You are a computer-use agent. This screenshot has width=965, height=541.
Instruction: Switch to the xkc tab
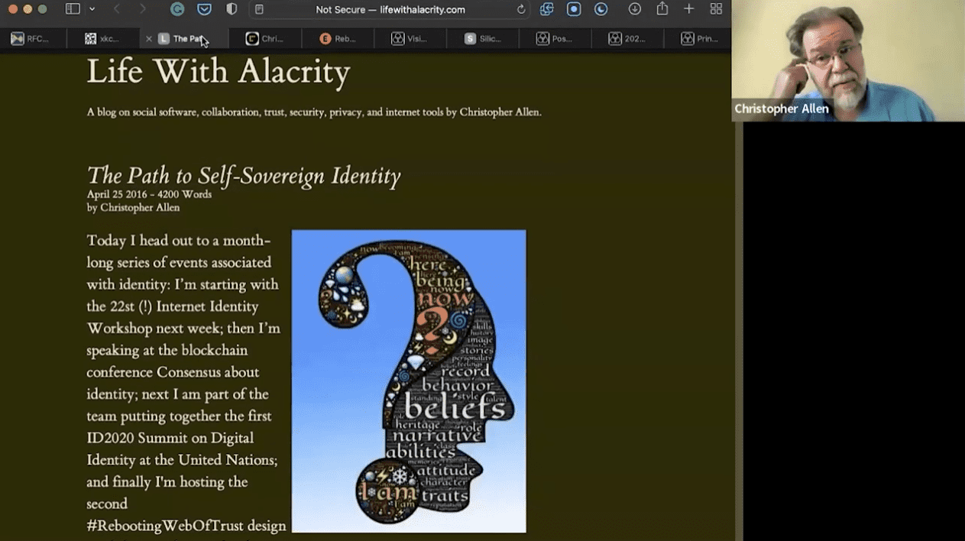point(102,38)
